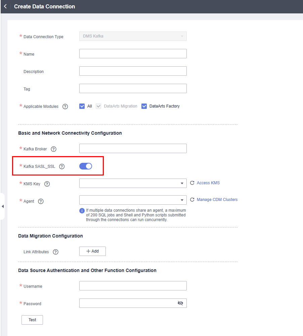The width and height of the screenshot is (303, 336).
Task: Collapse the left side panel handle
Action: pyautogui.click(x=3, y=206)
